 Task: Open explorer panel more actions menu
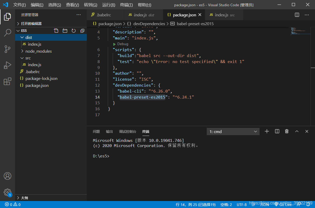coord(79,15)
